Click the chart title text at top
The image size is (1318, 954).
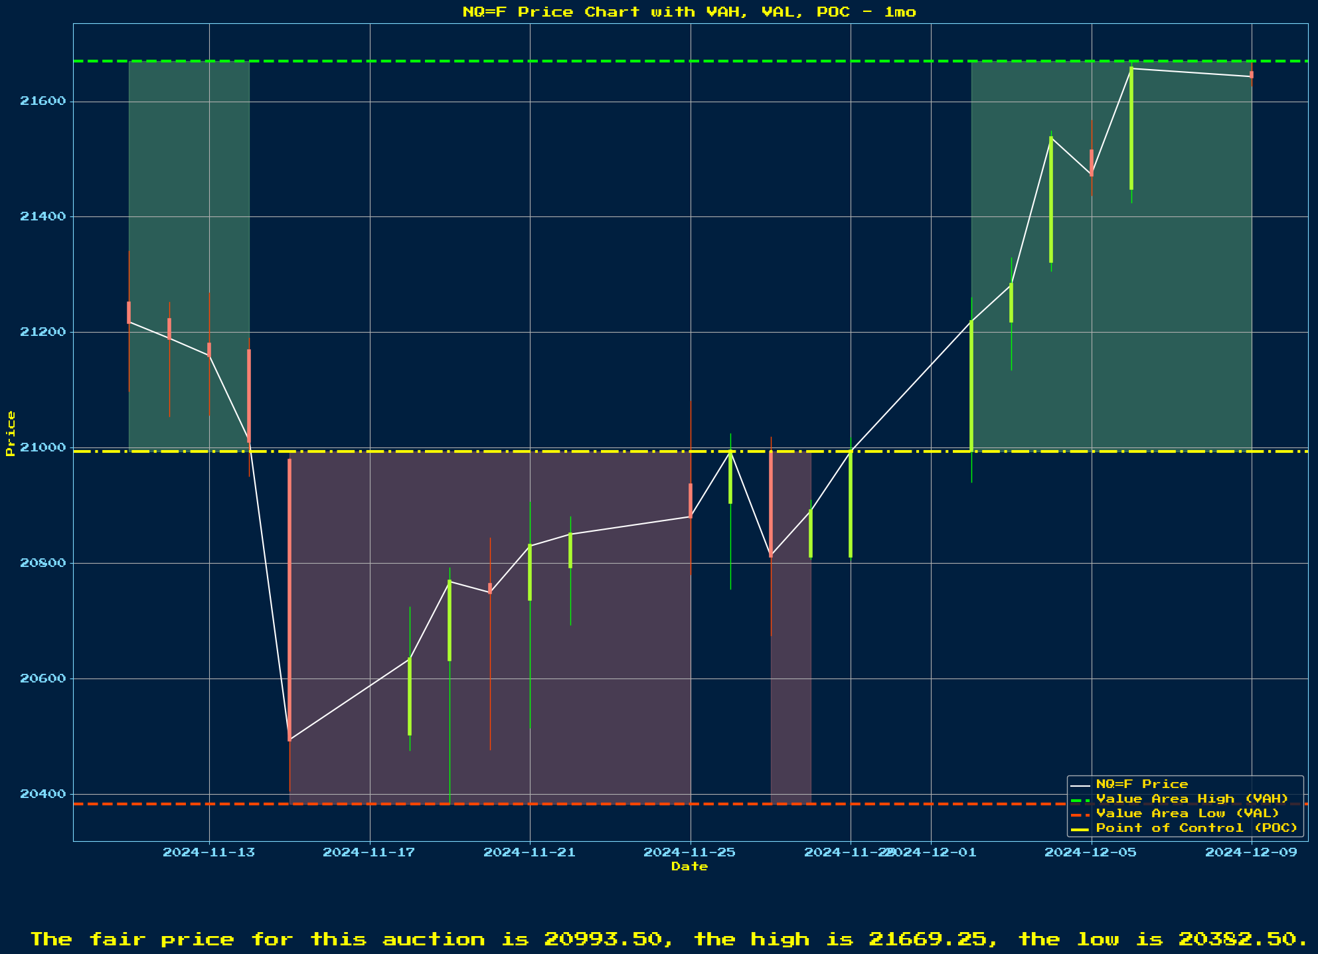(x=689, y=12)
